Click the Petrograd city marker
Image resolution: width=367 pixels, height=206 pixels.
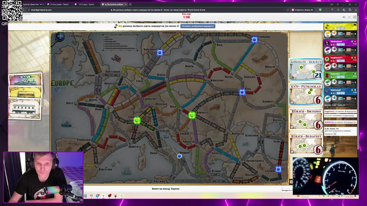pos(254,40)
